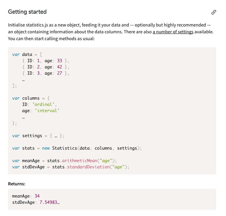
Task: Click the age value 42
Action: tap(59, 67)
